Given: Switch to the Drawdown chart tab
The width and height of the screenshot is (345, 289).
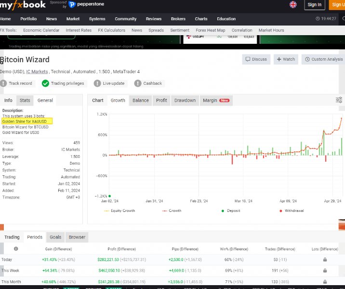Looking at the screenshot, I should (185, 100).
